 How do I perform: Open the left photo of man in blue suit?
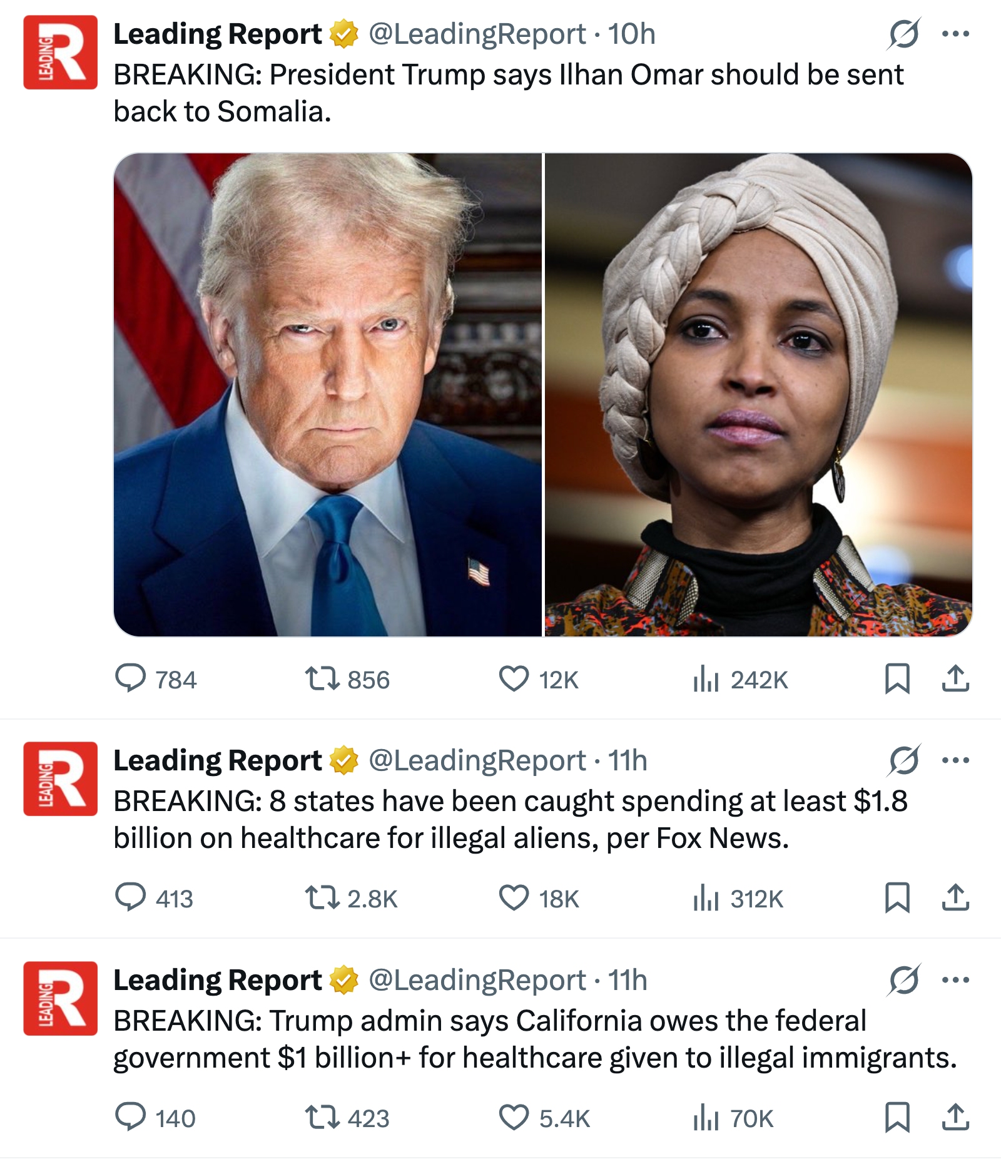point(327,394)
